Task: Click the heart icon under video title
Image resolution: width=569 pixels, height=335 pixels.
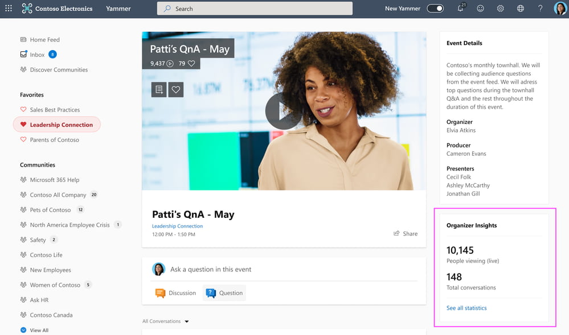Action: tap(176, 89)
